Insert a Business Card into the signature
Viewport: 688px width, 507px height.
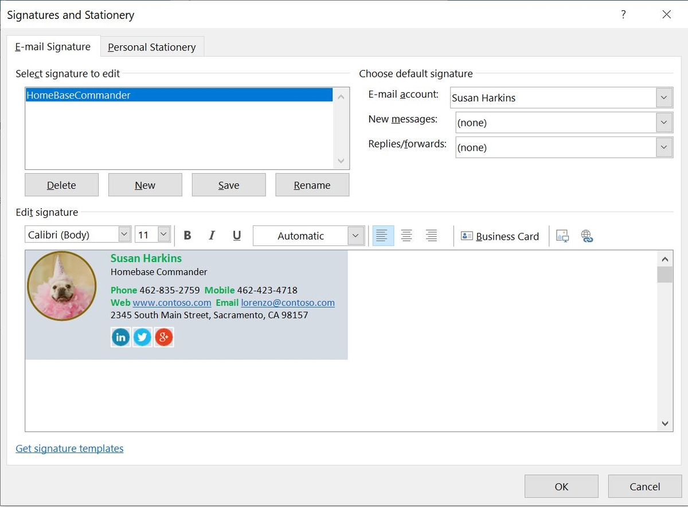499,236
